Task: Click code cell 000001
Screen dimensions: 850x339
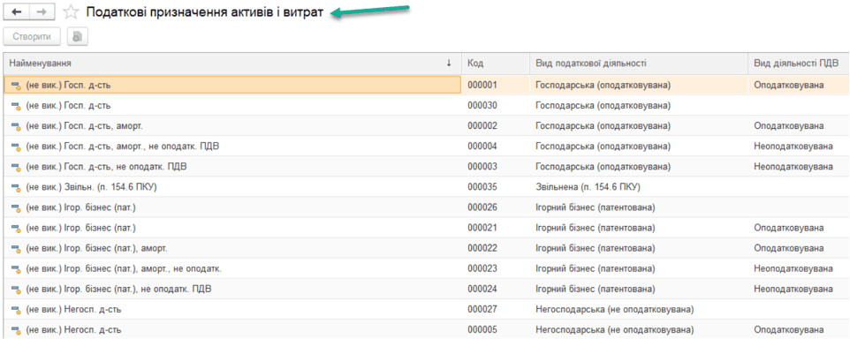Action: [x=482, y=86]
